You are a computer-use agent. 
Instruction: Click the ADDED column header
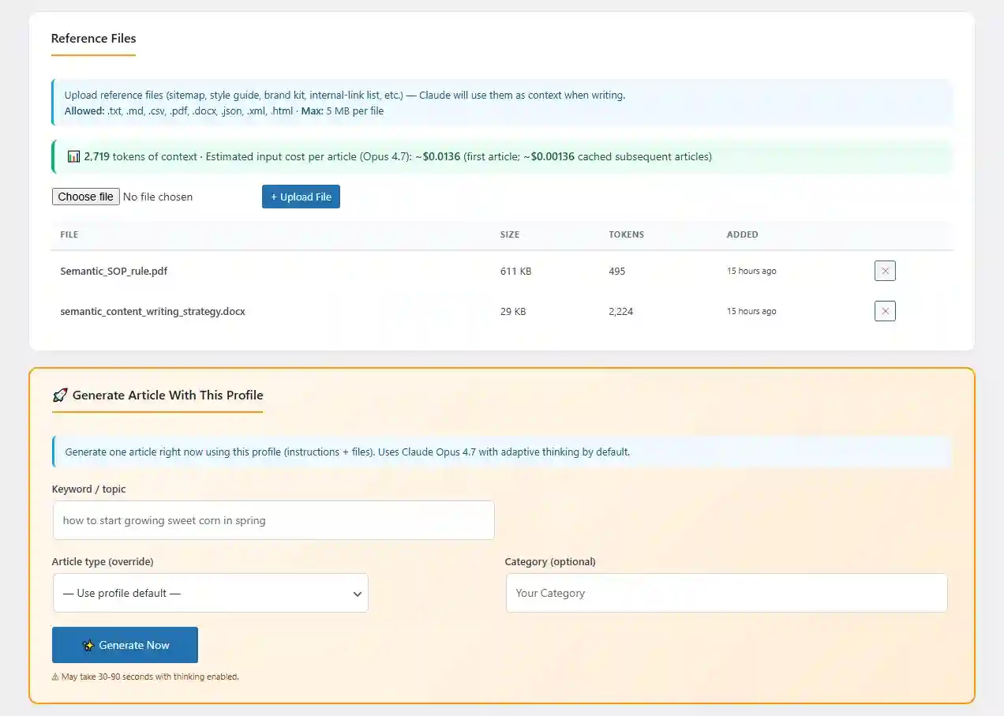tap(742, 234)
